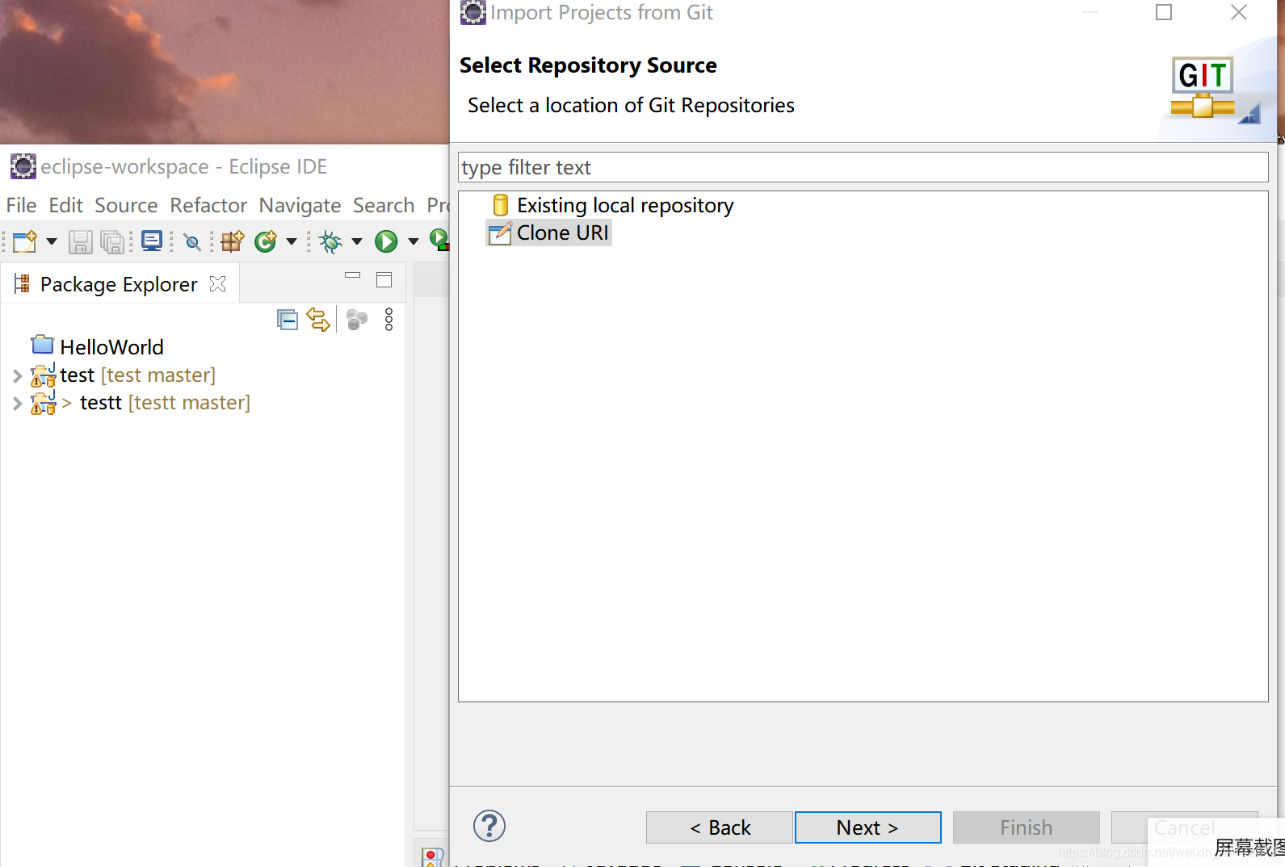Viewport: 1285px width, 867px height.
Task: Click the yellow repository cylinder icon
Action: click(500, 205)
